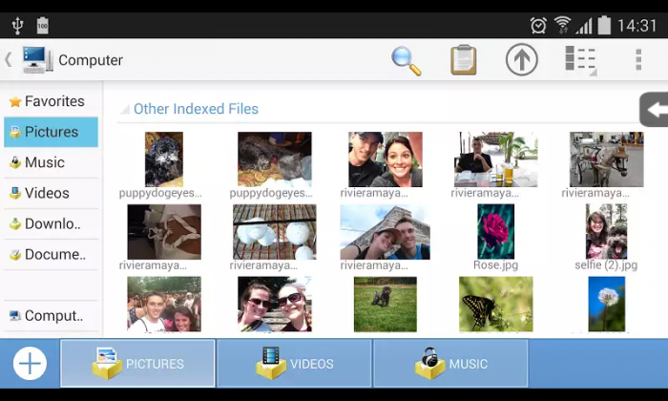The image size is (668, 401).
Task: Open the clipboard paste icon
Action: click(x=464, y=60)
